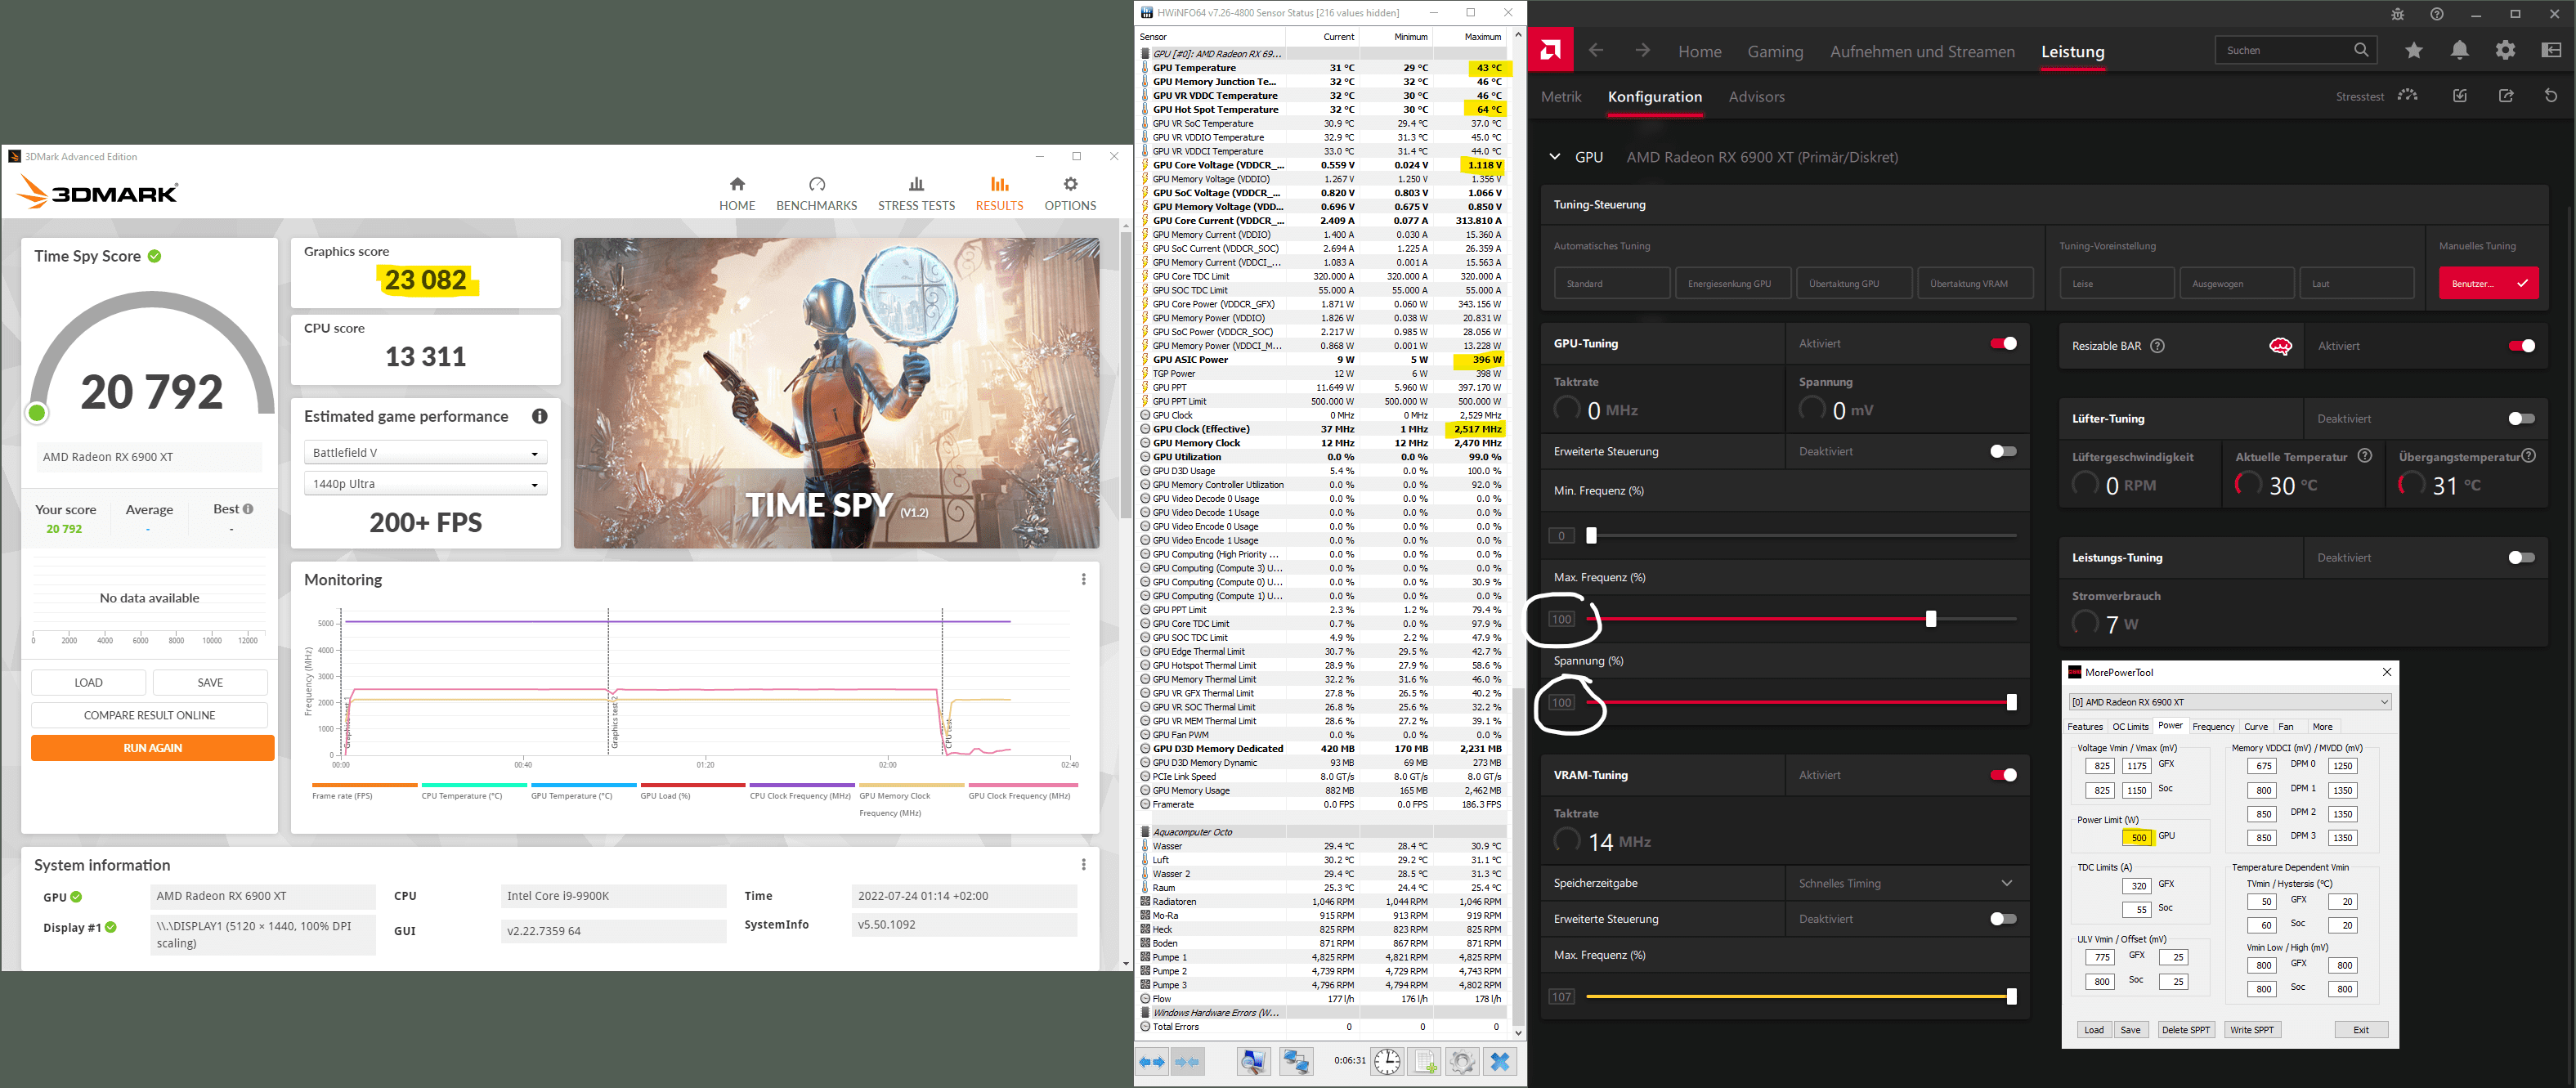Image resolution: width=2576 pixels, height=1088 pixels.
Task: Reset HWiNFO clock timer button
Action: click(x=1387, y=1062)
